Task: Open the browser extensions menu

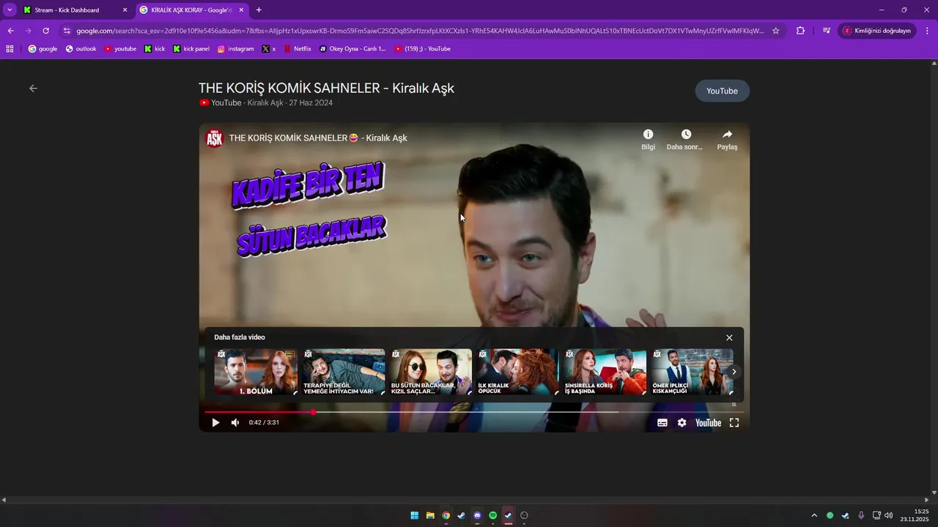Action: click(x=800, y=31)
